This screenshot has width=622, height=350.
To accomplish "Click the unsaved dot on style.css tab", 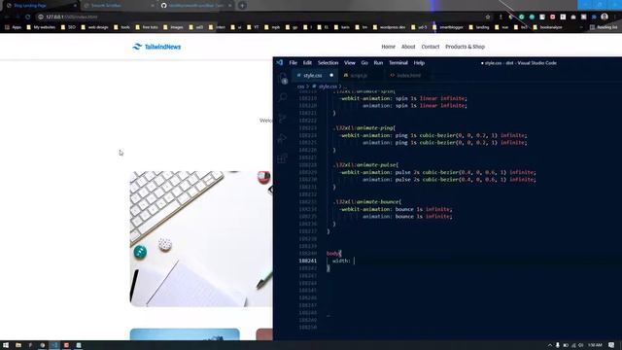I will click(x=331, y=76).
